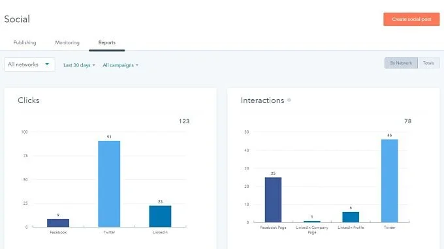Click the Facebook bar in Clicks chart
Screen dimensions: 444x249
pyautogui.click(x=58, y=223)
